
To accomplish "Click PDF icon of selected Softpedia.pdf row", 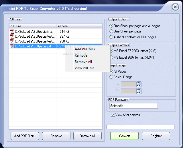I will point(12,46).
